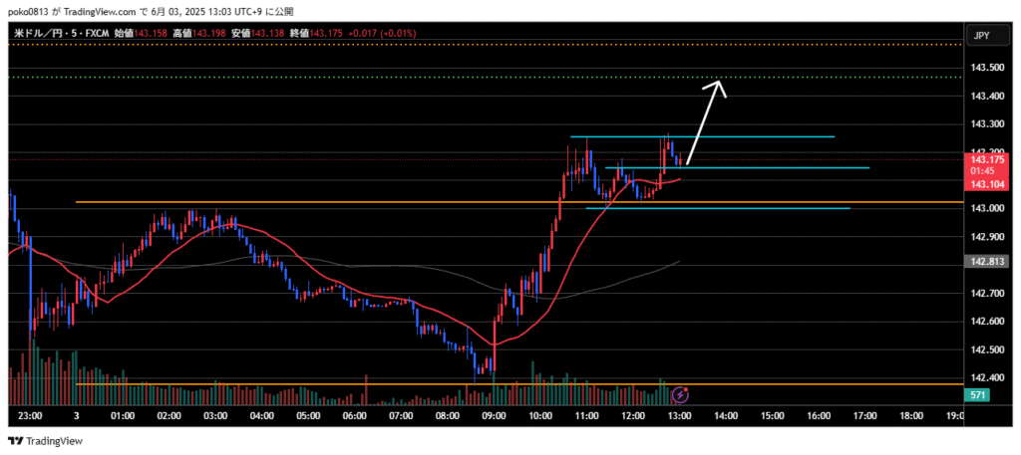Click the 143.500 price axis label
Viewport: 1021px width, 455px height.
(x=986, y=68)
